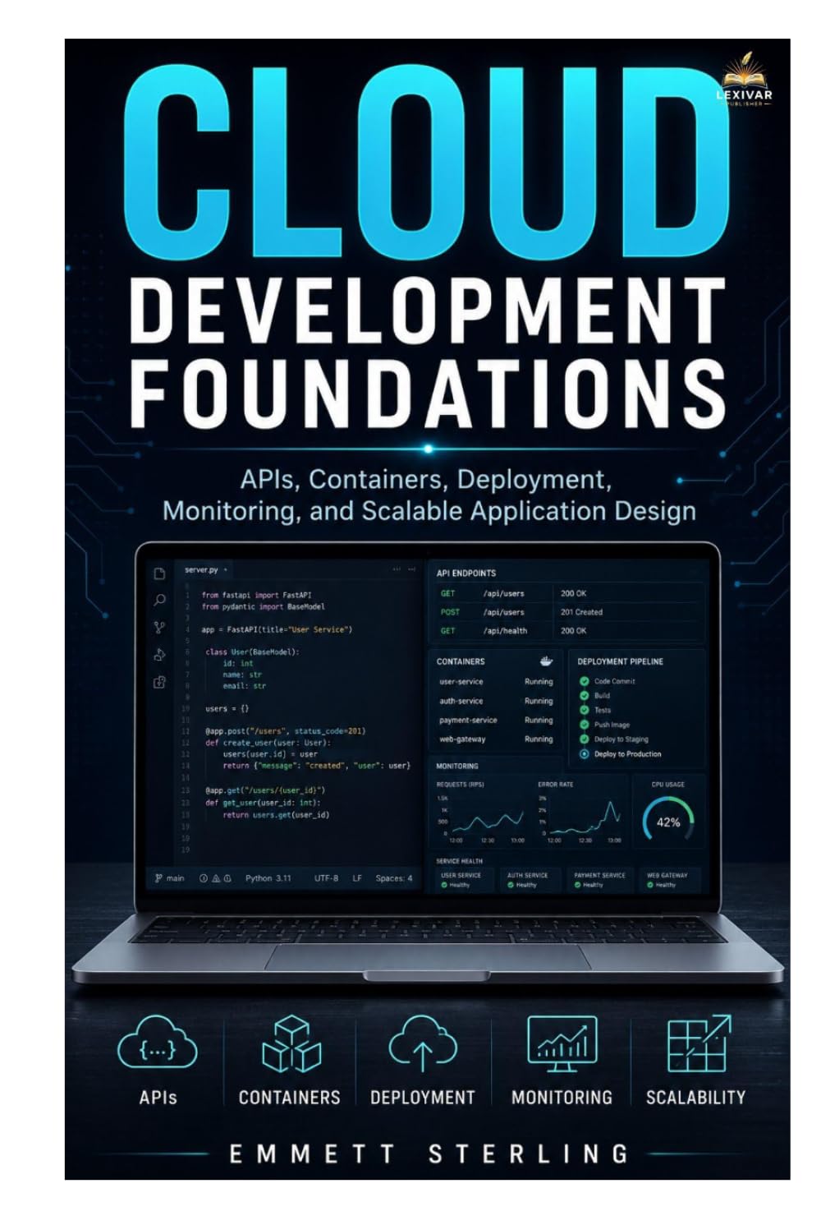Click the Push Image stage label

[x=612, y=725]
